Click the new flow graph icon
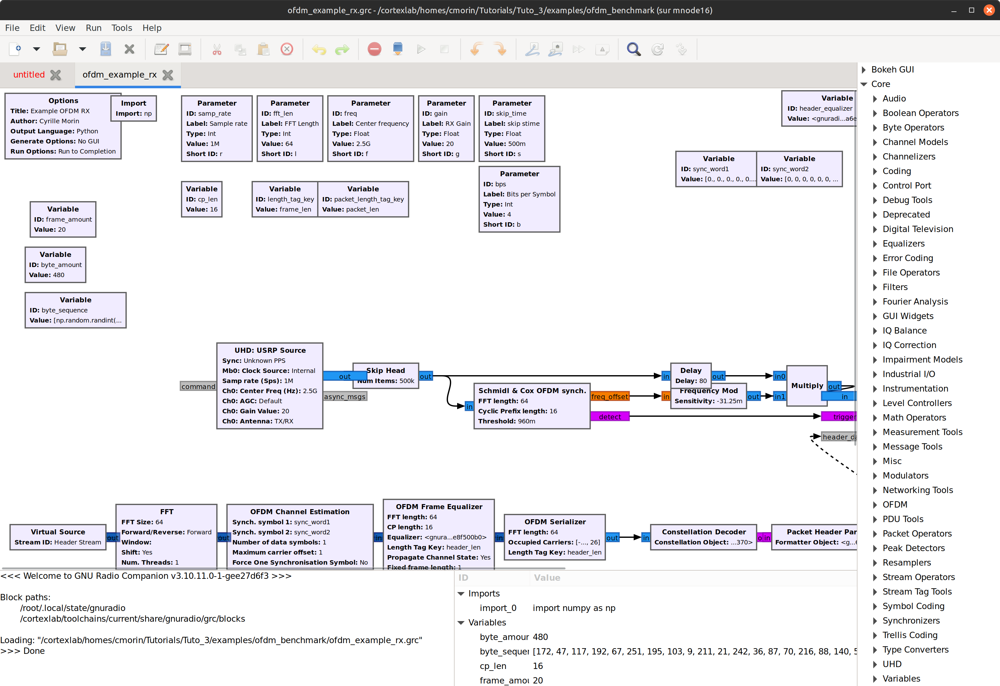The height and width of the screenshot is (686, 1000). point(15,49)
